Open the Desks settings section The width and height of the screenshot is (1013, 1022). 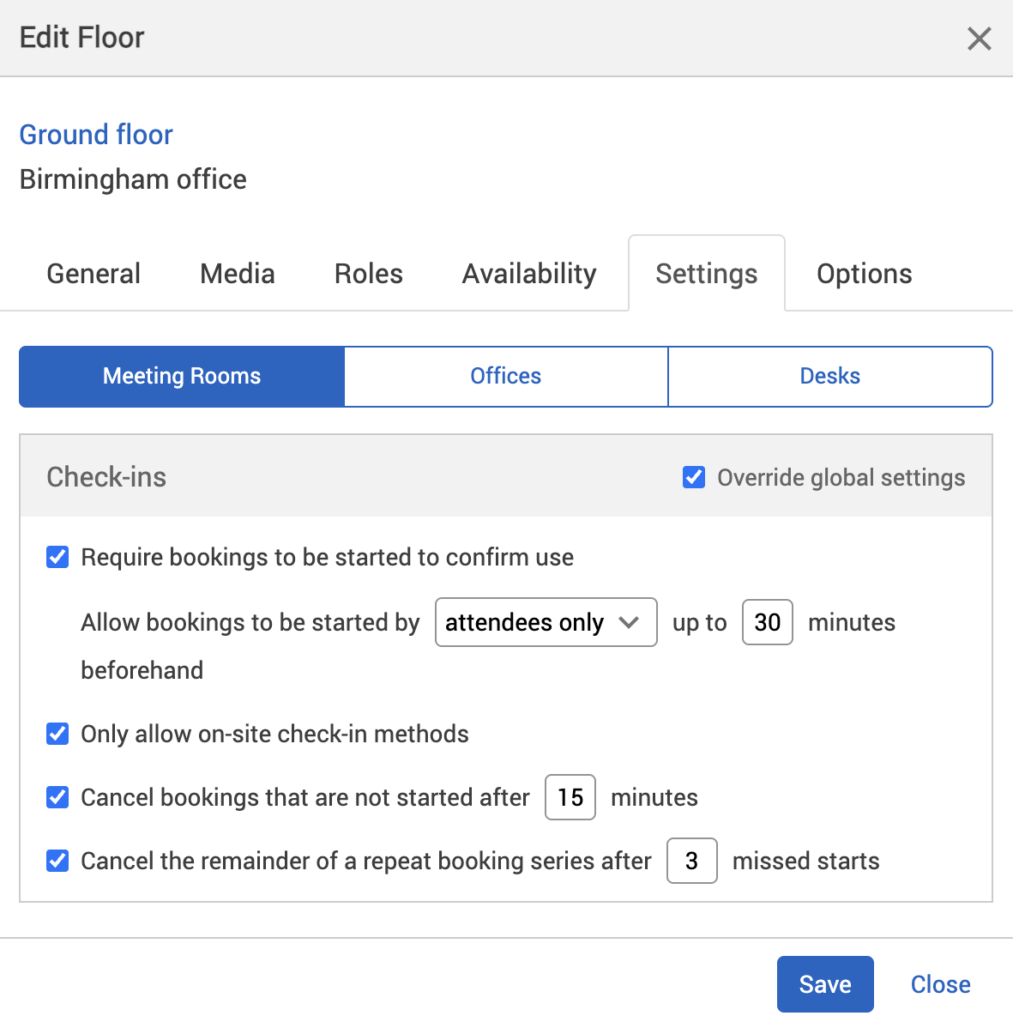click(829, 376)
